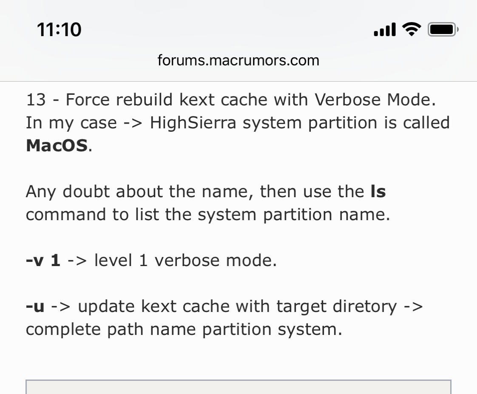Click the code box below the text
The image size is (477, 394).
[238, 387]
